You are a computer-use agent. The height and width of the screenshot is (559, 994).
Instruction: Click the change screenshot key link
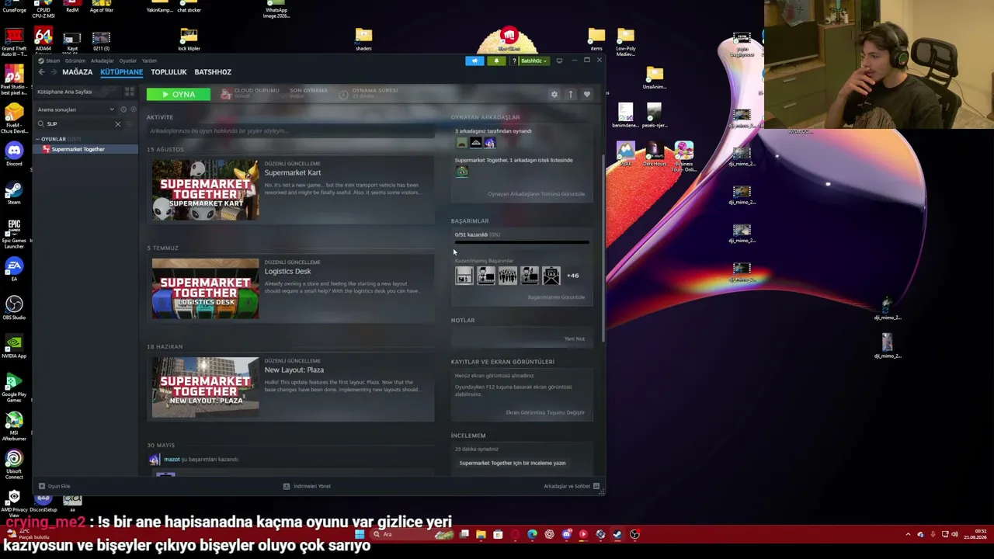pos(545,412)
